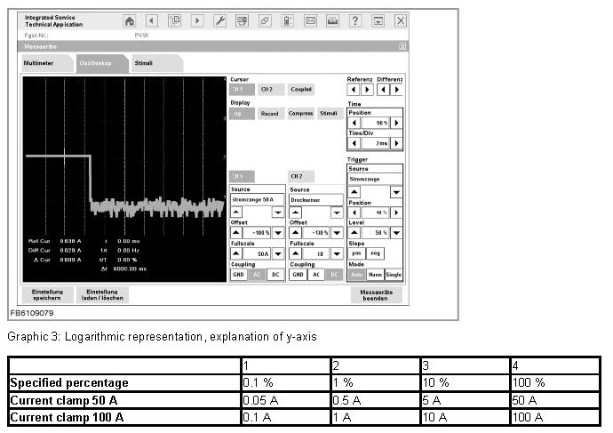The width and height of the screenshot is (613, 433).
Task: Open CH 2 Source down arrow
Action: point(336,212)
